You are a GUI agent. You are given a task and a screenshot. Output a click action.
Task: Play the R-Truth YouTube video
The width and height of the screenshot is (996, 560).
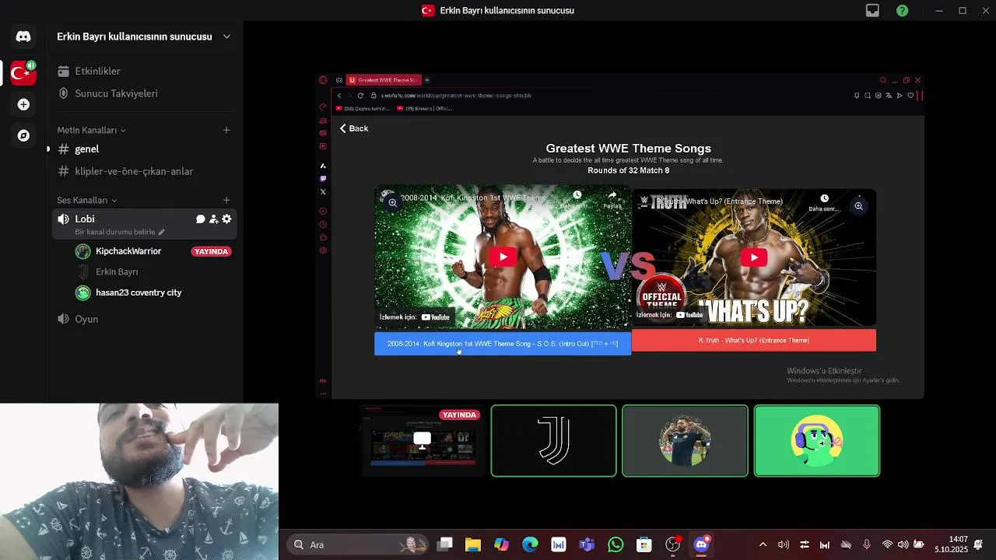(x=753, y=257)
